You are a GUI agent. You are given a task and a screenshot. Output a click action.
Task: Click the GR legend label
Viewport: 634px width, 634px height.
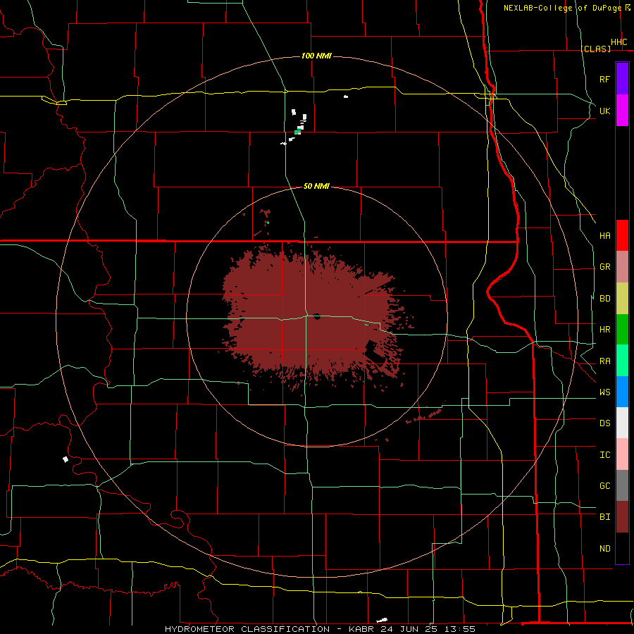pos(604,267)
